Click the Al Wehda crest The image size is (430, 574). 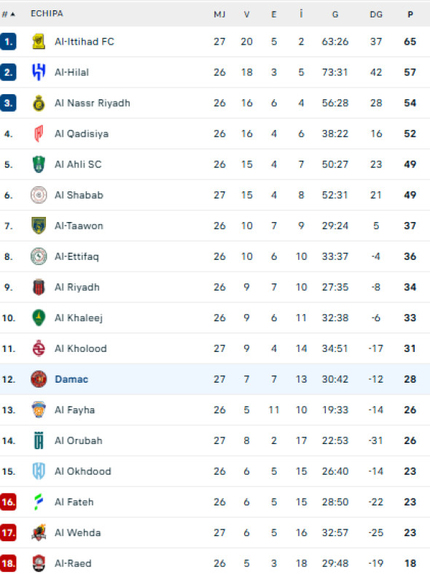coord(39,532)
